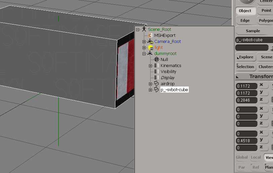The width and height of the screenshot is (273, 173).
Task: Click the empty dark field below name field
Action: pyautogui.click(x=252, y=48)
